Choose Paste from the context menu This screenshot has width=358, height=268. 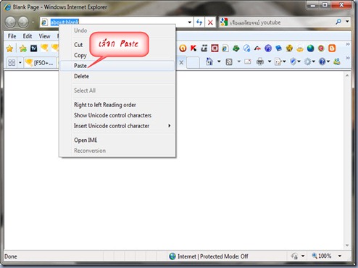pyautogui.click(x=117, y=66)
